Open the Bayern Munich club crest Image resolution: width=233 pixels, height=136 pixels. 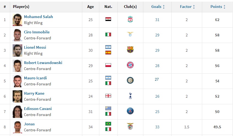(x=130, y=65)
